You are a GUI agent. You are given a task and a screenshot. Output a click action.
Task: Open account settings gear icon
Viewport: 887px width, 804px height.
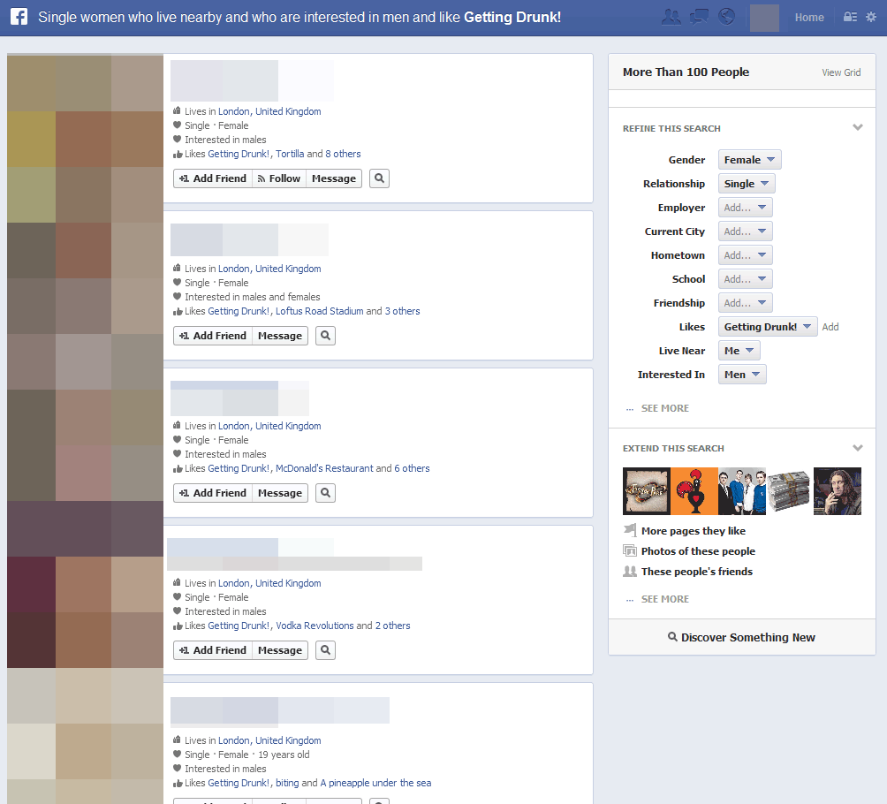pos(871,17)
